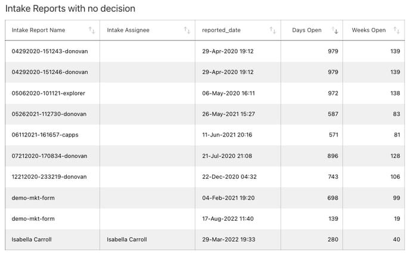Click the Weeks Open column header text
Viewport: 410px width, 260px height.
coord(369,30)
